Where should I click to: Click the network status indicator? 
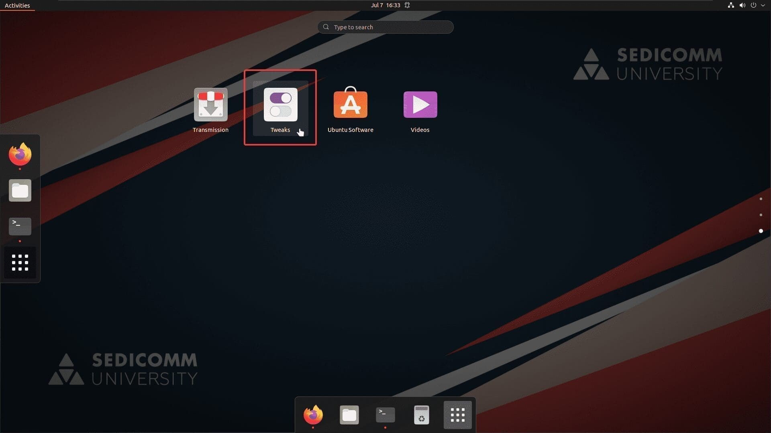[729, 5]
